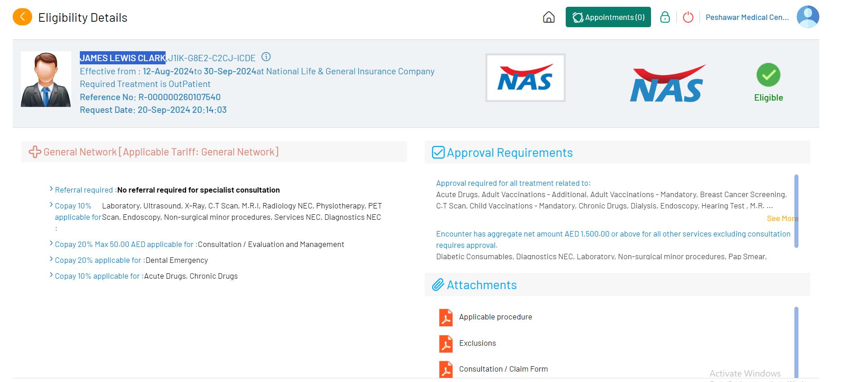
Task: Click the boxed NAS logo image
Action: click(x=525, y=78)
